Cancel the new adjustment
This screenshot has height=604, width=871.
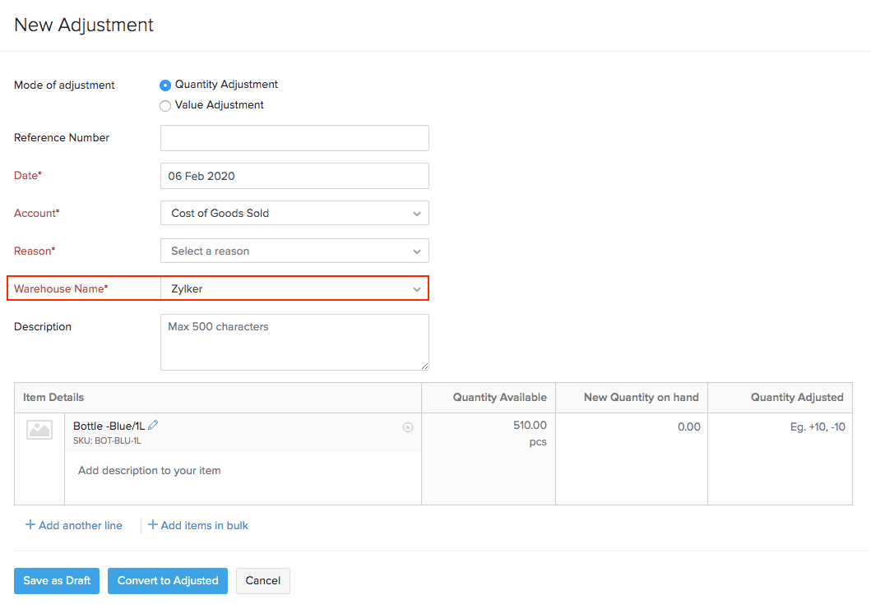[262, 580]
